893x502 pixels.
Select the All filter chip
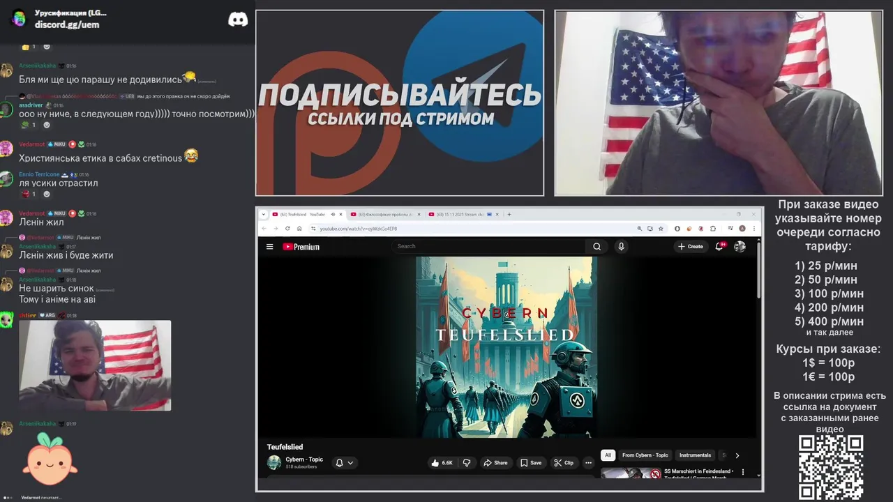(x=608, y=455)
